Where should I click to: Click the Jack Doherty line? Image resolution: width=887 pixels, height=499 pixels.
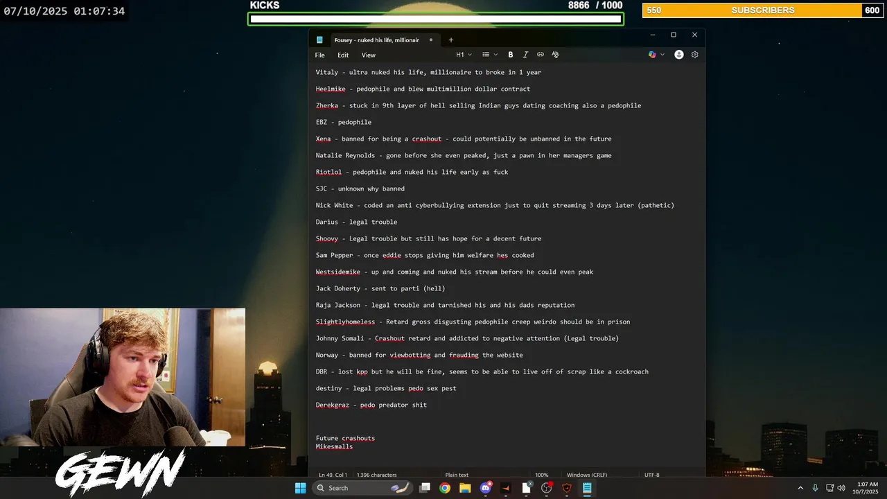tap(380, 288)
